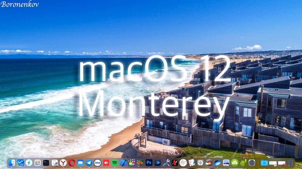This screenshot has height=169, width=302.
Task: Open the brown sphere Dock icon
Action: tap(209, 163)
